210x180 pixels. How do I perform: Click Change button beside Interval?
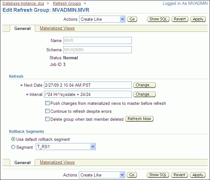pos(144,94)
